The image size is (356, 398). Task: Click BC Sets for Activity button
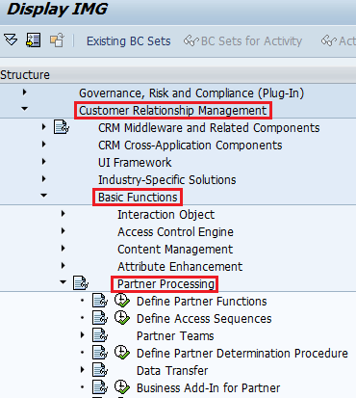tap(242, 41)
